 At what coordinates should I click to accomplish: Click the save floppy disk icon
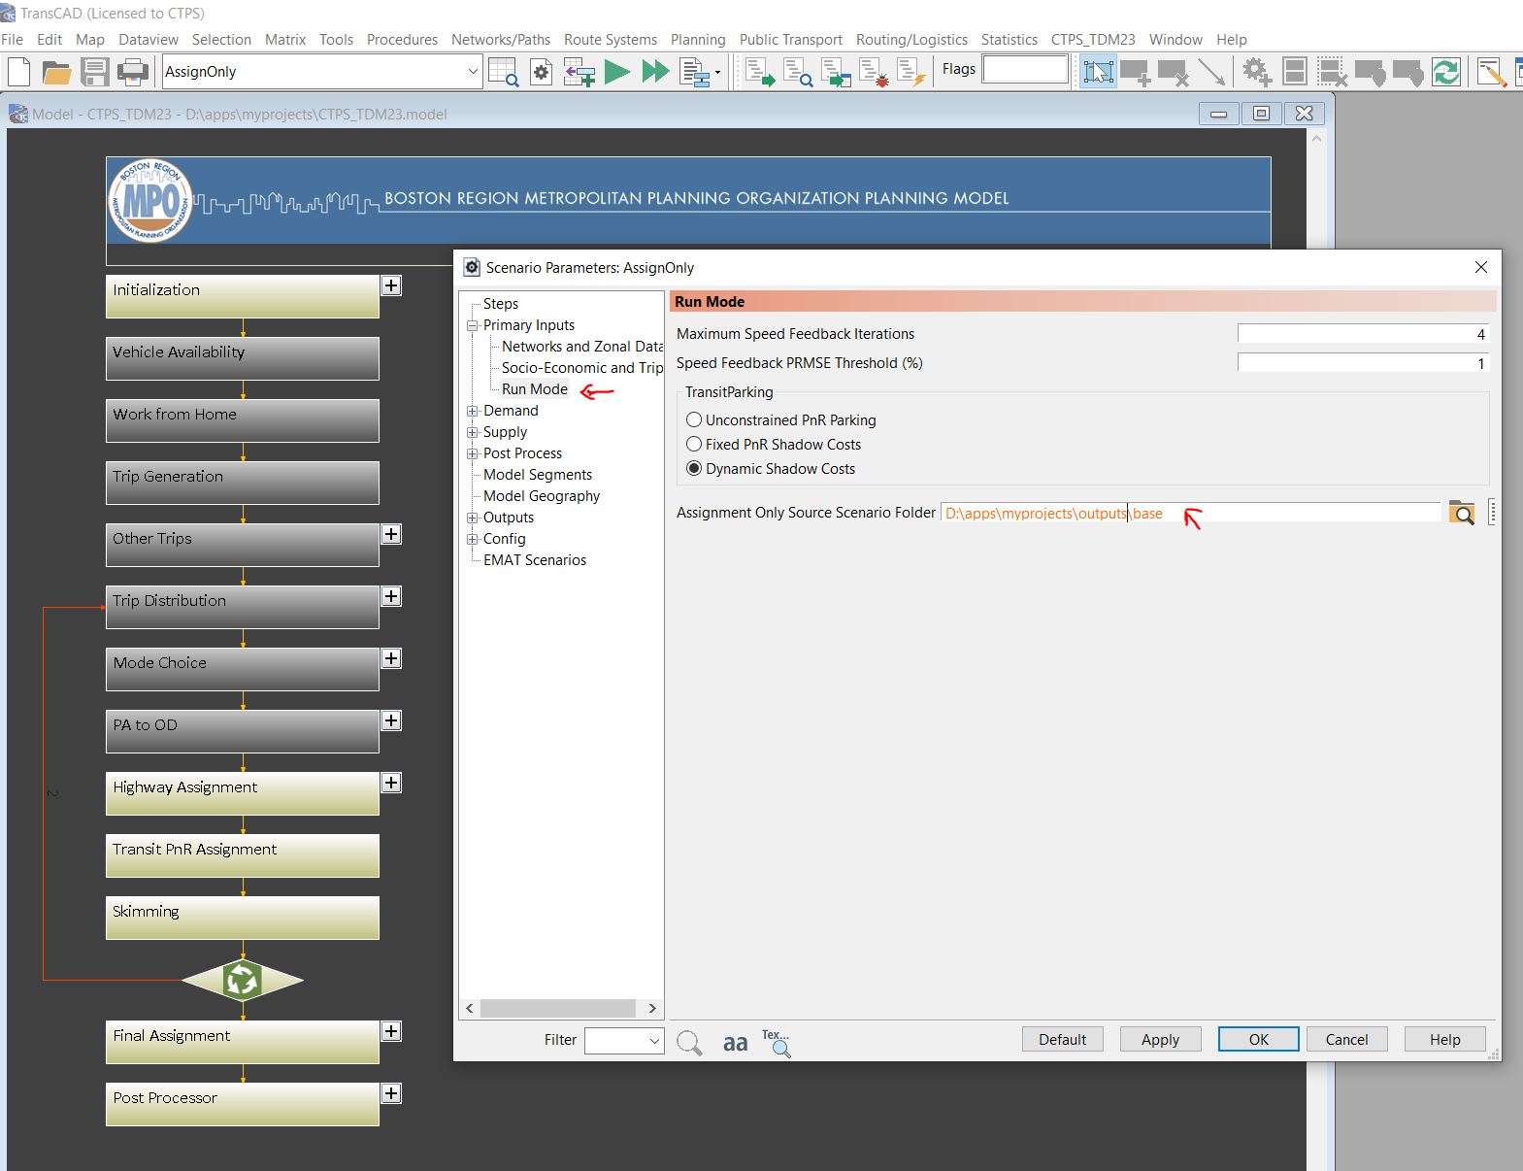tap(95, 72)
